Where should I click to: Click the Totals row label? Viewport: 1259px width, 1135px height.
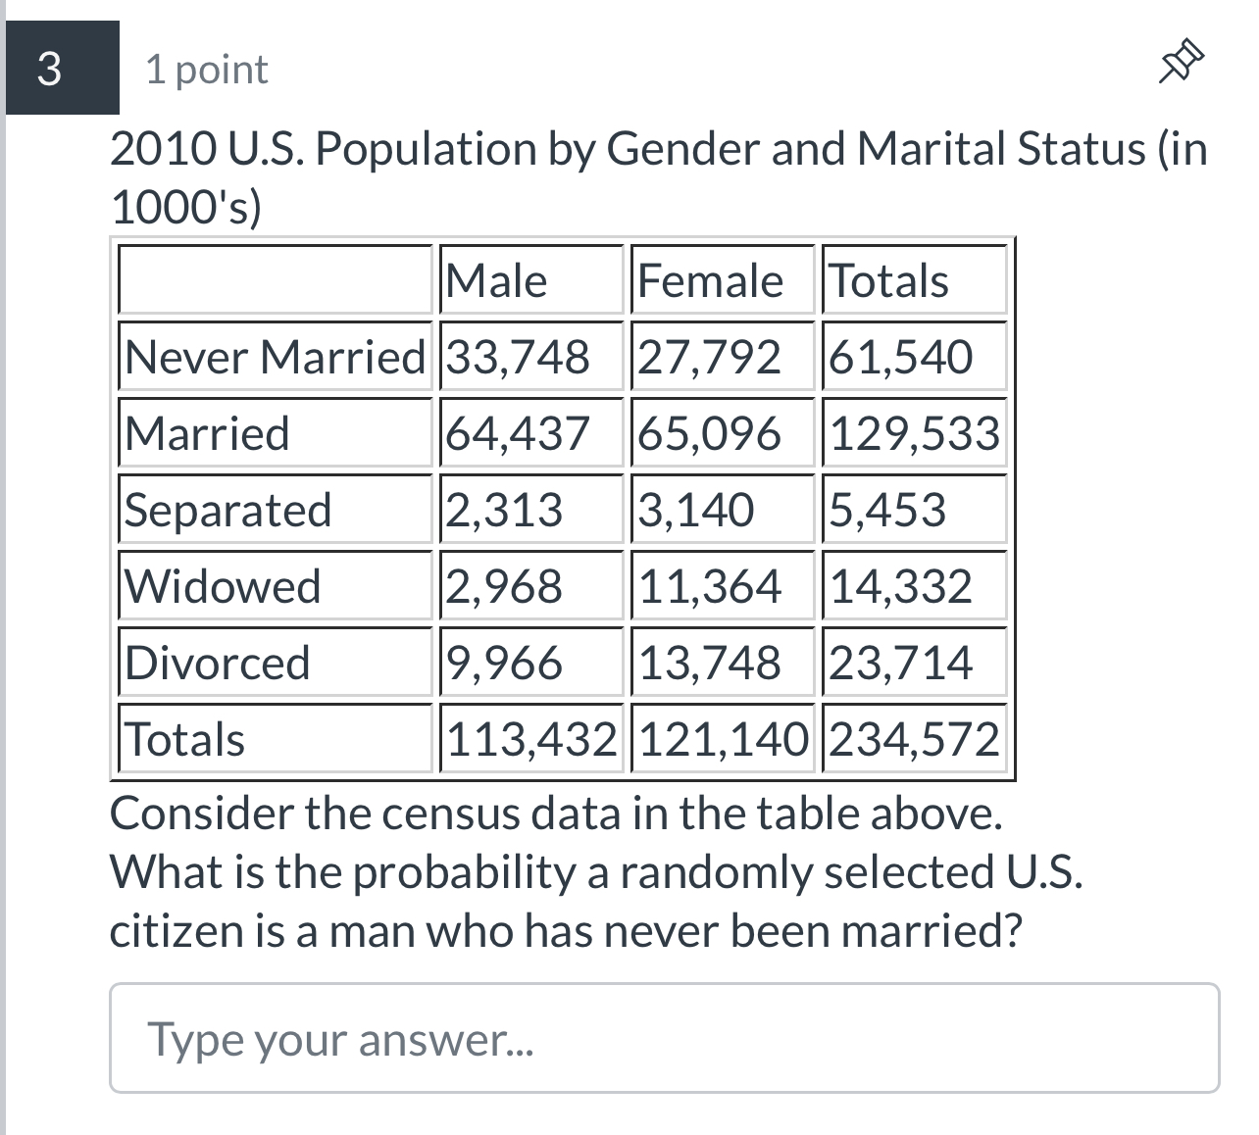[x=182, y=740]
